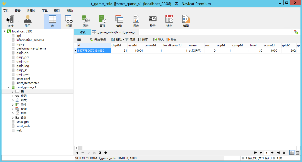This screenshot has width=302, height=162.
Task: Select the smzt_datacenter database
Action: [x=27, y=83]
